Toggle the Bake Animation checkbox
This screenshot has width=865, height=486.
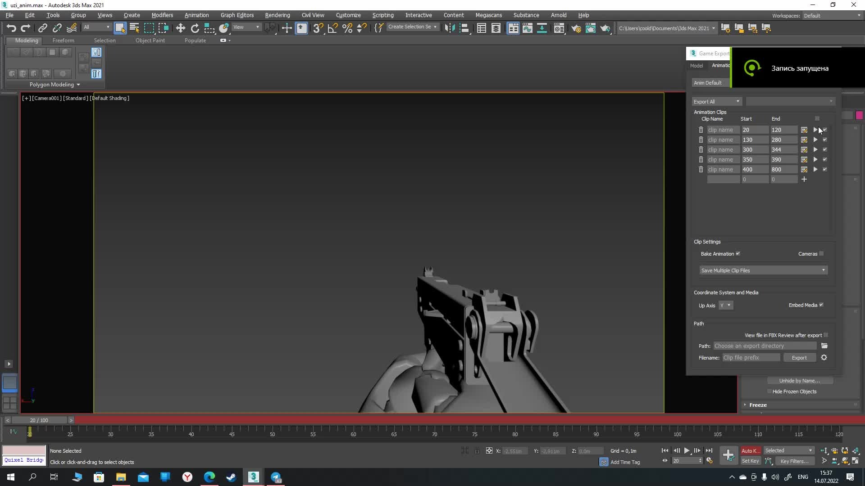[738, 254]
